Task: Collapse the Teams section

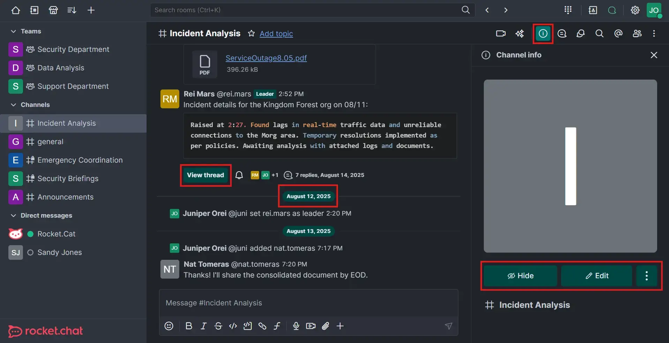Action: pos(13,31)
